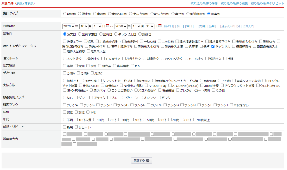Open the end date calendar icon
287x170 pixels.
pos(160,26)
